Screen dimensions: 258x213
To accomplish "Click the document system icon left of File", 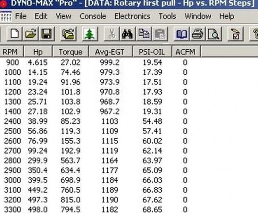I will tap(6, 17).
